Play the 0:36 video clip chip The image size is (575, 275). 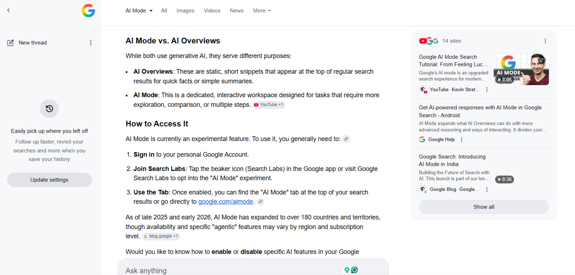click(504, 180)
